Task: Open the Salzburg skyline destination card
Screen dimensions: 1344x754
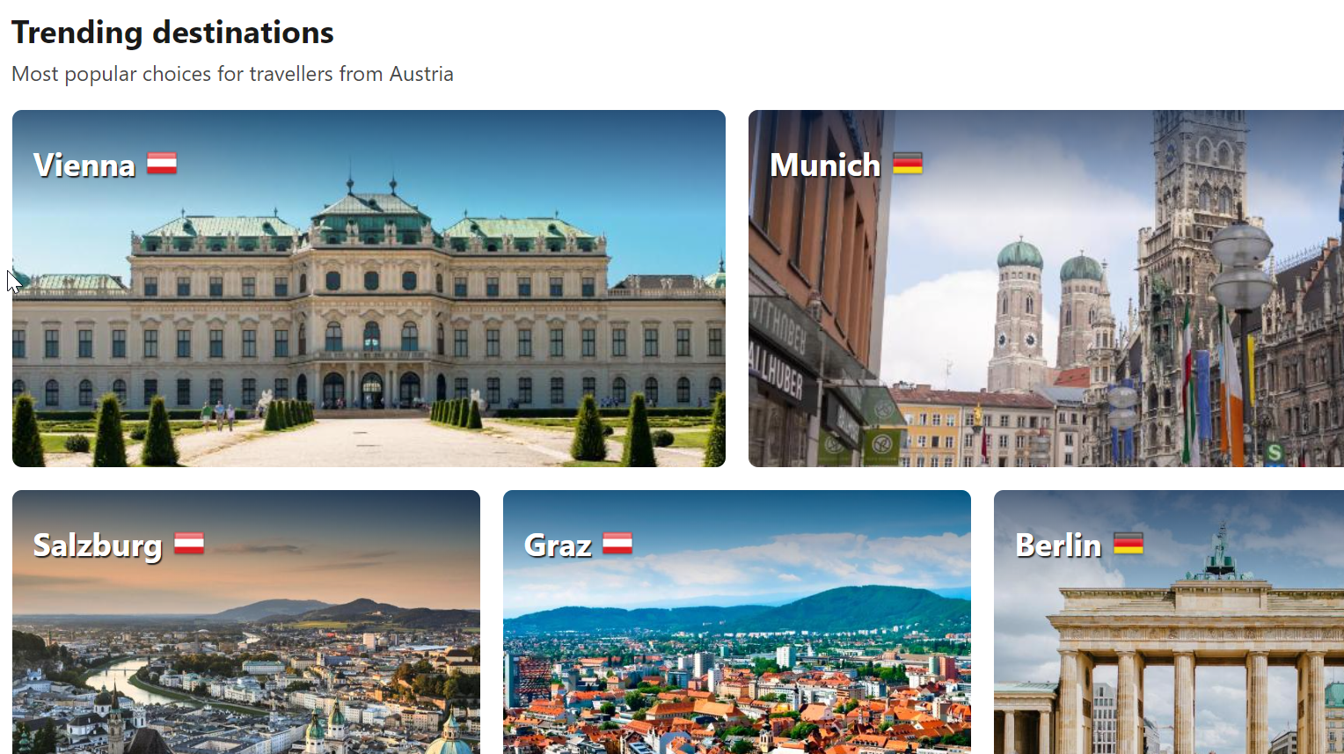Action: pos(246,622)
